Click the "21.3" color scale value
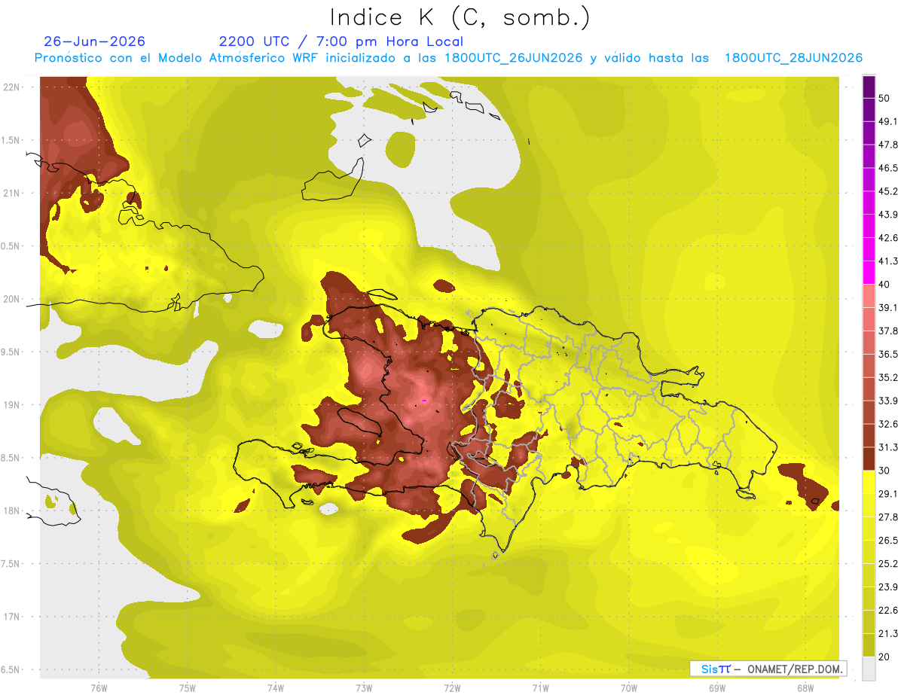 tap(888, 634)
